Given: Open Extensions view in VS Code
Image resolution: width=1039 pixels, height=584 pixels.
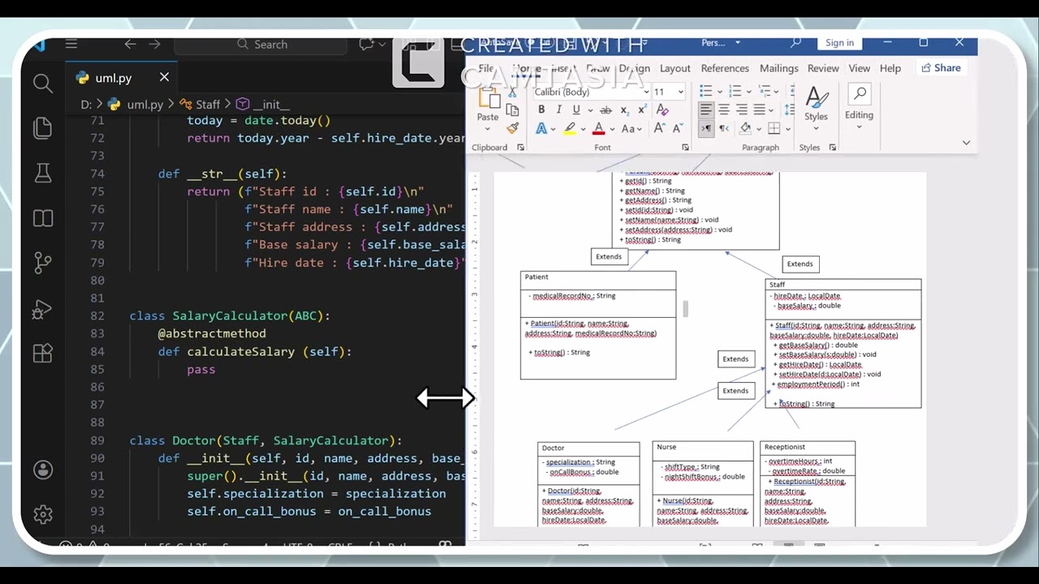Looking at the screenshot, I should coord(43,353).
